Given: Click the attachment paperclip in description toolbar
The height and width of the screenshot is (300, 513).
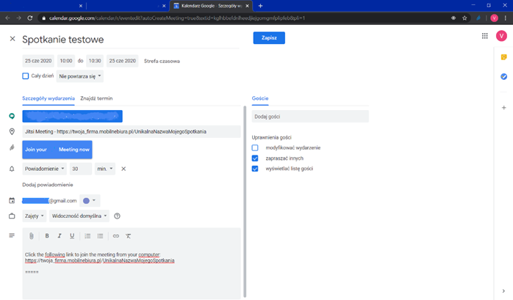Looking at the screenshot, I should pyautogui.click(x=32, y=235).
